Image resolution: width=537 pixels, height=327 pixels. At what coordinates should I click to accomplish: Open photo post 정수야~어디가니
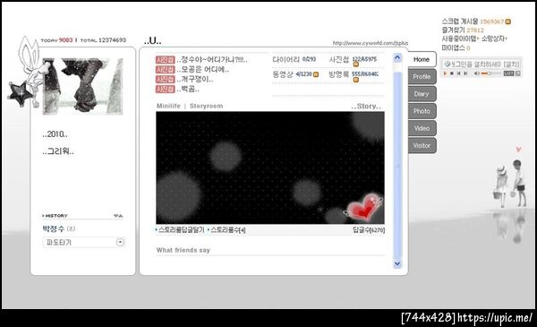[x=212, y=60]
